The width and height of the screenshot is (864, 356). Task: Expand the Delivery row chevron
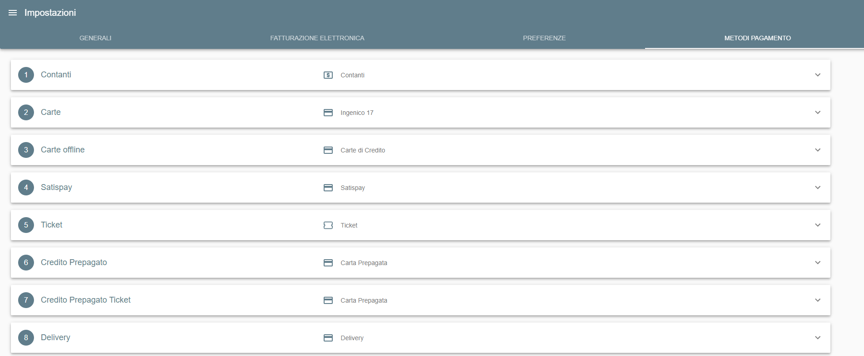click(x=818, y=337)
